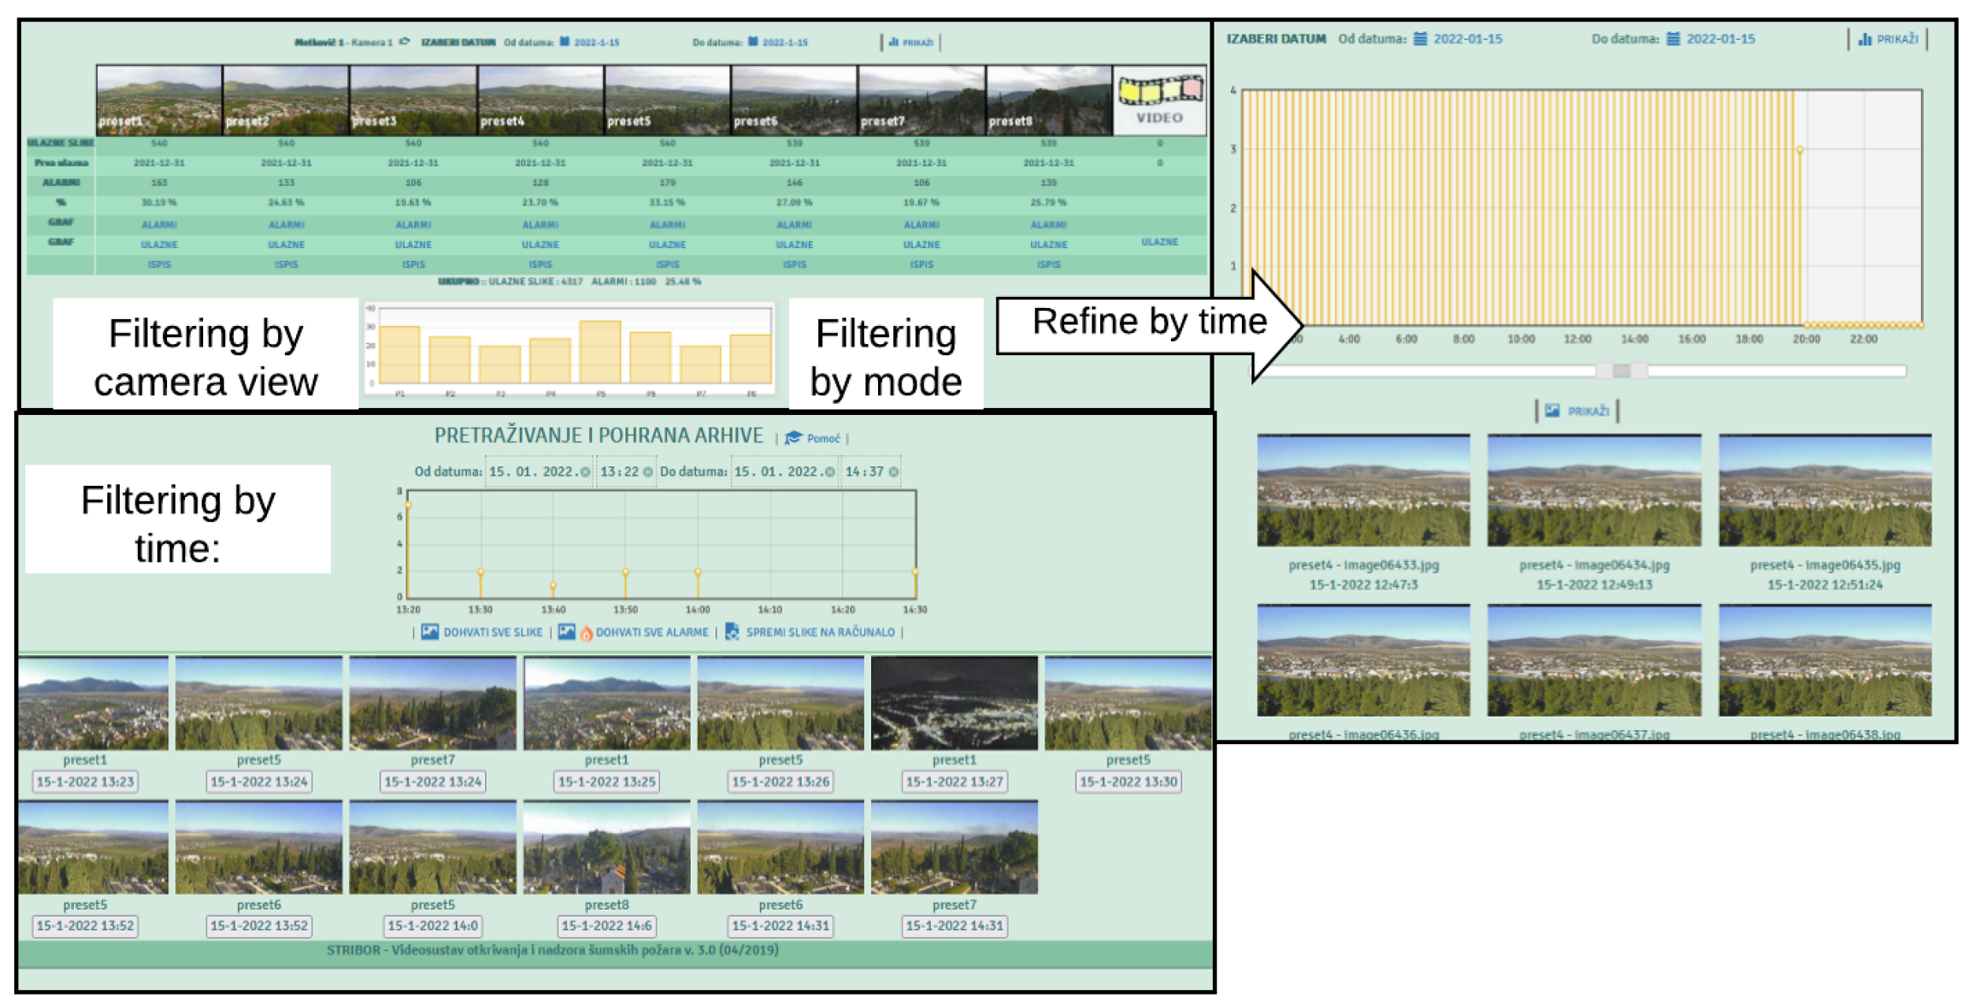Click ULAZNE link under VIDEO column
The height and width of the screenshot is (1008, 1968).
coord(1159,242)
